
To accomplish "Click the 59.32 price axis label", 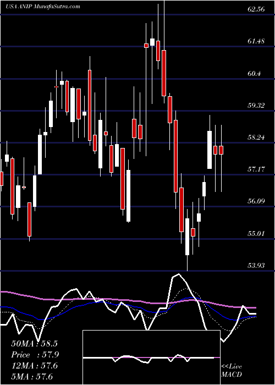I will [x=256, y=106].
